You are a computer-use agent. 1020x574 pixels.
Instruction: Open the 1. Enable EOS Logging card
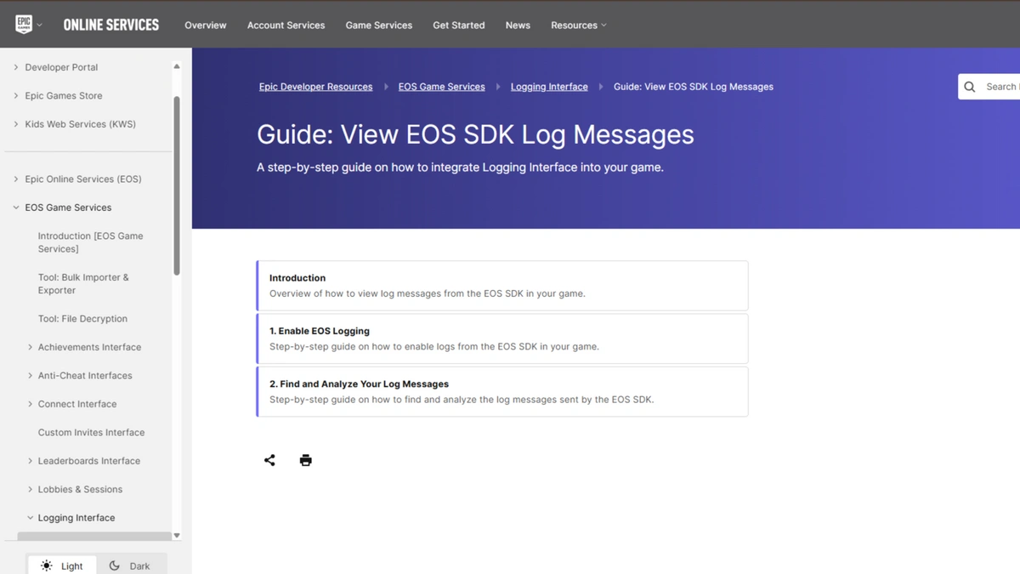(502, 338)
